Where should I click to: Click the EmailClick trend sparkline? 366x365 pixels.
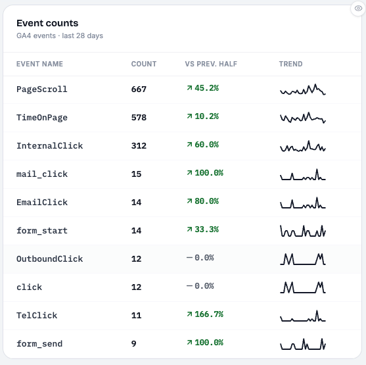pyautogui.click(x=303, y=203)
